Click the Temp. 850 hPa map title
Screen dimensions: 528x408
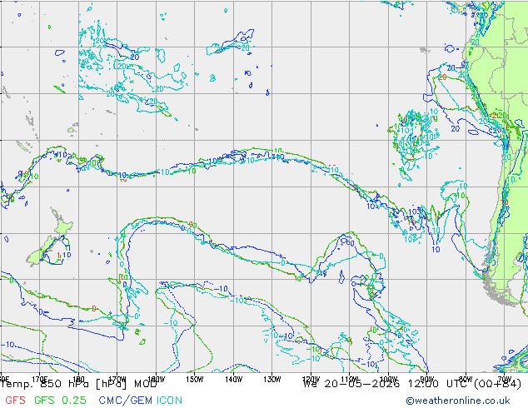click(79, 383)
